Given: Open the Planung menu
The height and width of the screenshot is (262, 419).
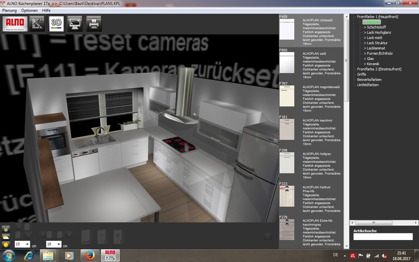Looking at the screenshot, I should (x=9, y=10).
